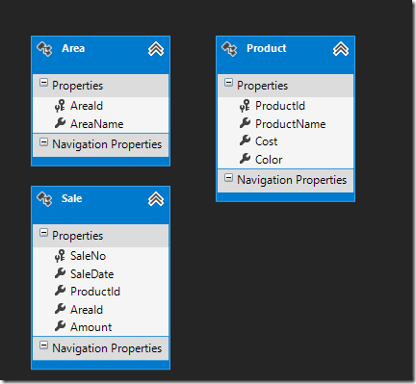This screenshot has height=384, width=416.
Task: Collapse Navigation Properties section in Product
Action: [228, 177]
